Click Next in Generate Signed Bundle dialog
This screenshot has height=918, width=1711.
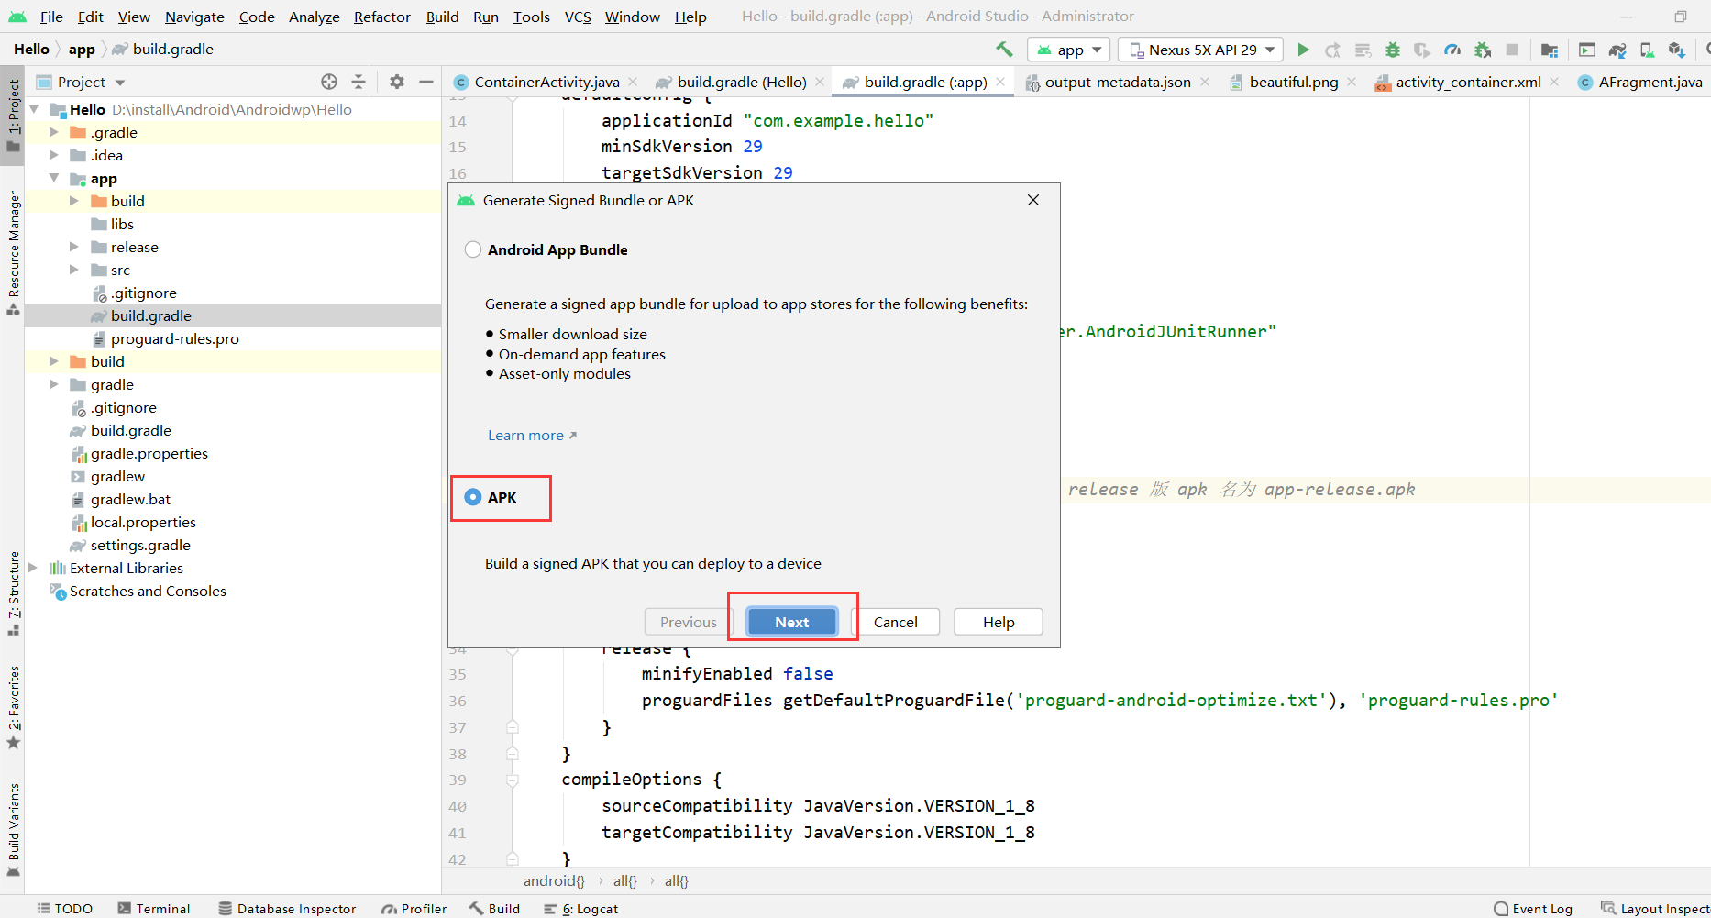pos(792,622)
